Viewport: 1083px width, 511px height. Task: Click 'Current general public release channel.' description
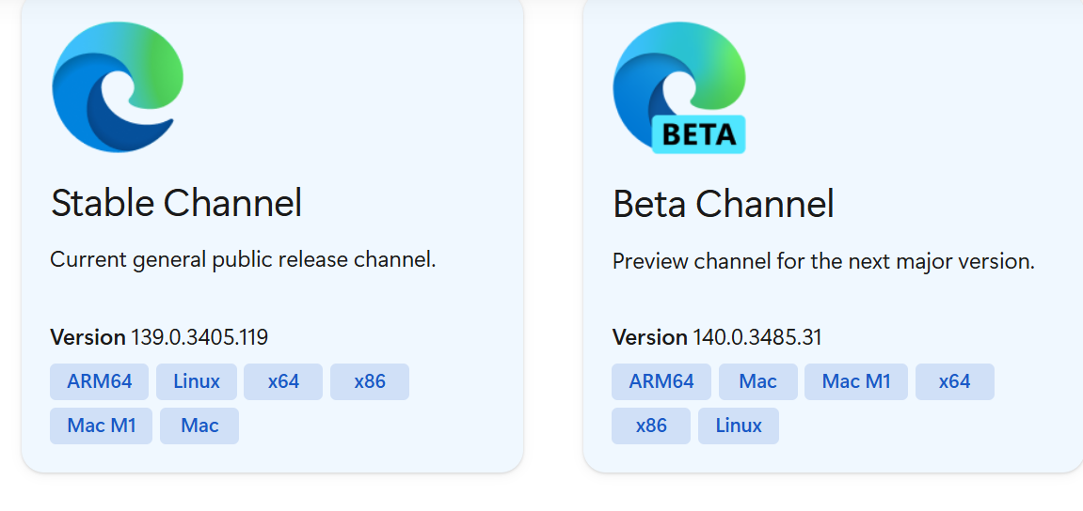243,261
